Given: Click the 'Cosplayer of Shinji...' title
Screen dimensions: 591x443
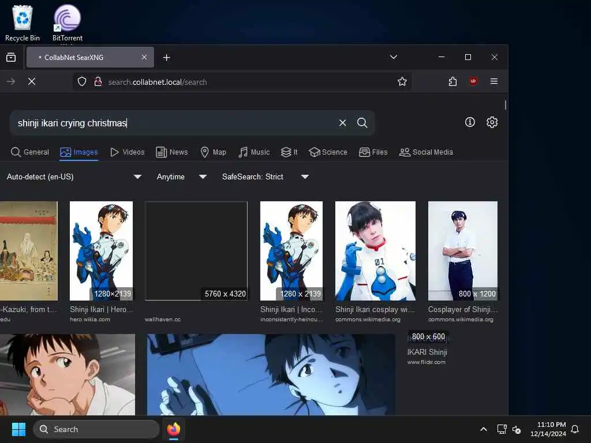Looking at the screenshot, I should click(463, 309).
